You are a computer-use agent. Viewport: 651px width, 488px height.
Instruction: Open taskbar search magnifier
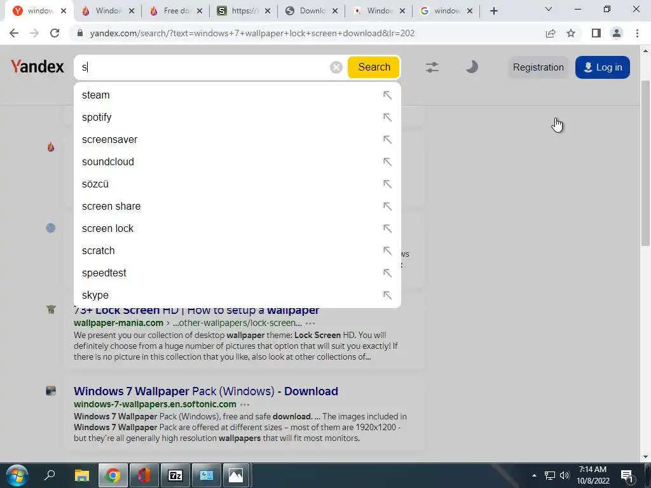coord(50,475)
